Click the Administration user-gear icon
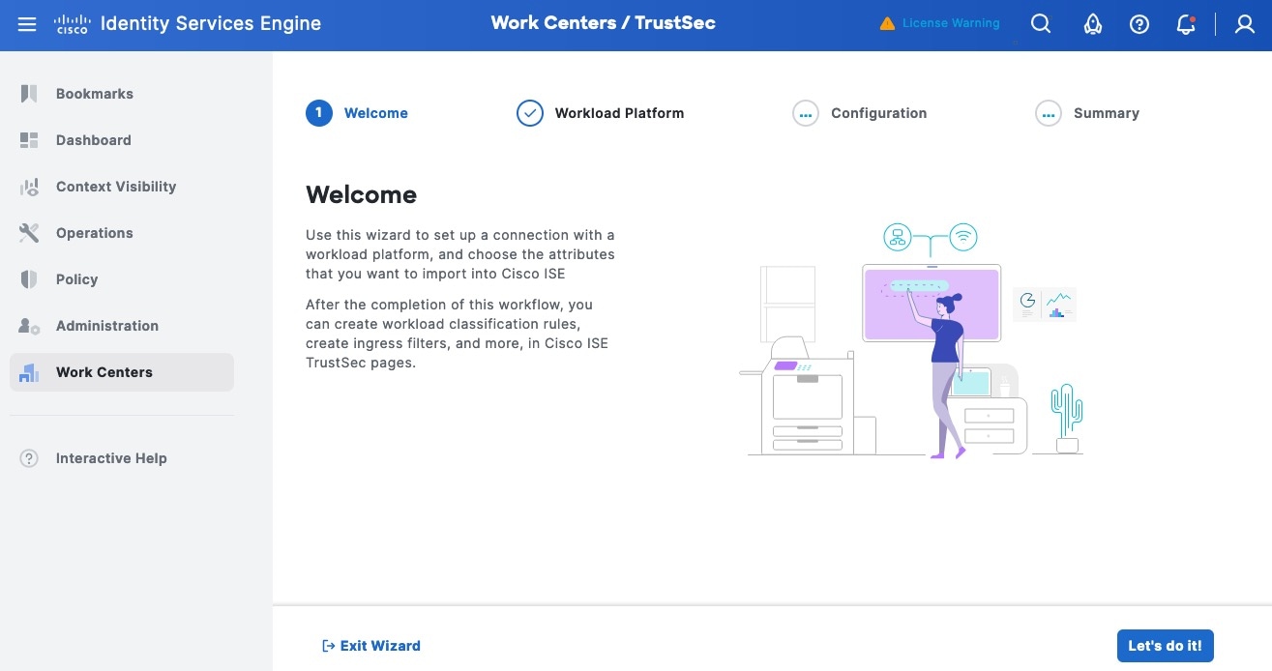 pyautogui.click(x=29, y=326)
